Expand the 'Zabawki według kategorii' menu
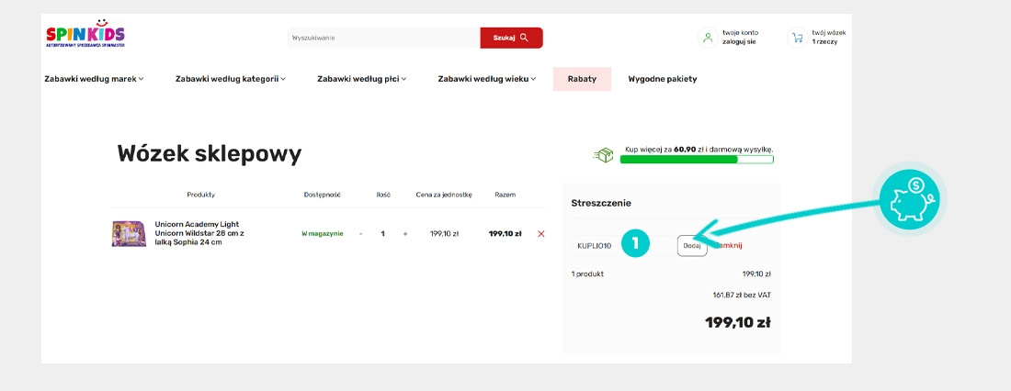The width and height of the screenshot is (1011, 391). (230, 79)
